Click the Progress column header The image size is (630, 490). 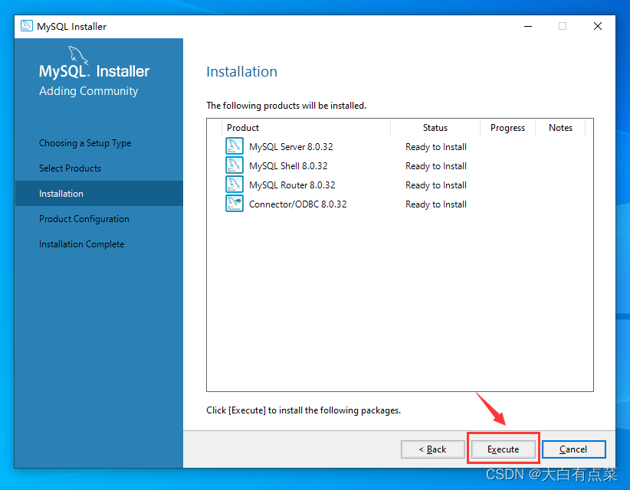(x=507, y=128)
